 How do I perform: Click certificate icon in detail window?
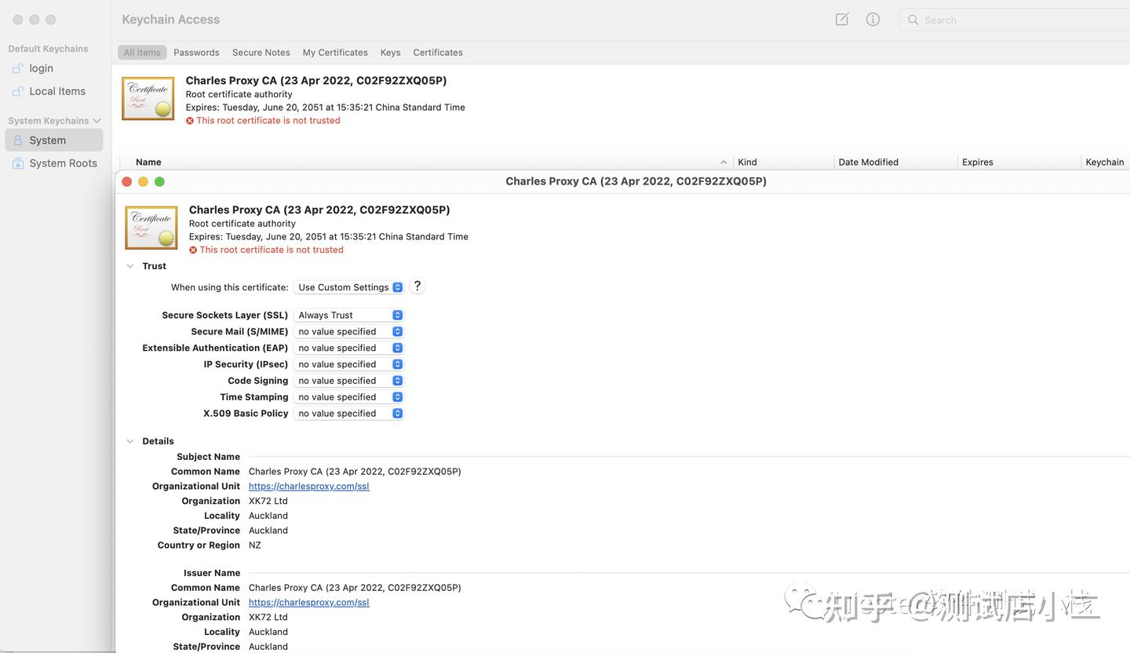click(151, 228)
